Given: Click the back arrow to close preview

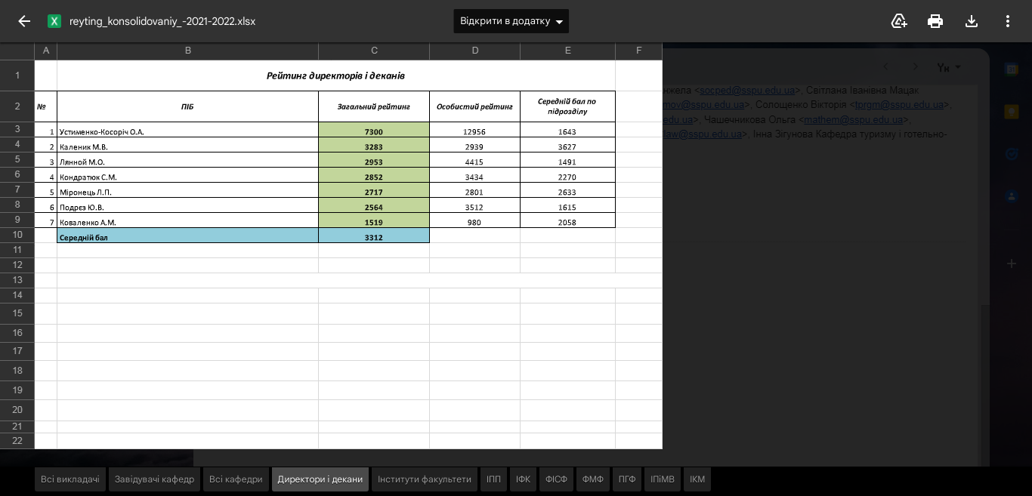Looking at the screenshot, I should 24,21.
